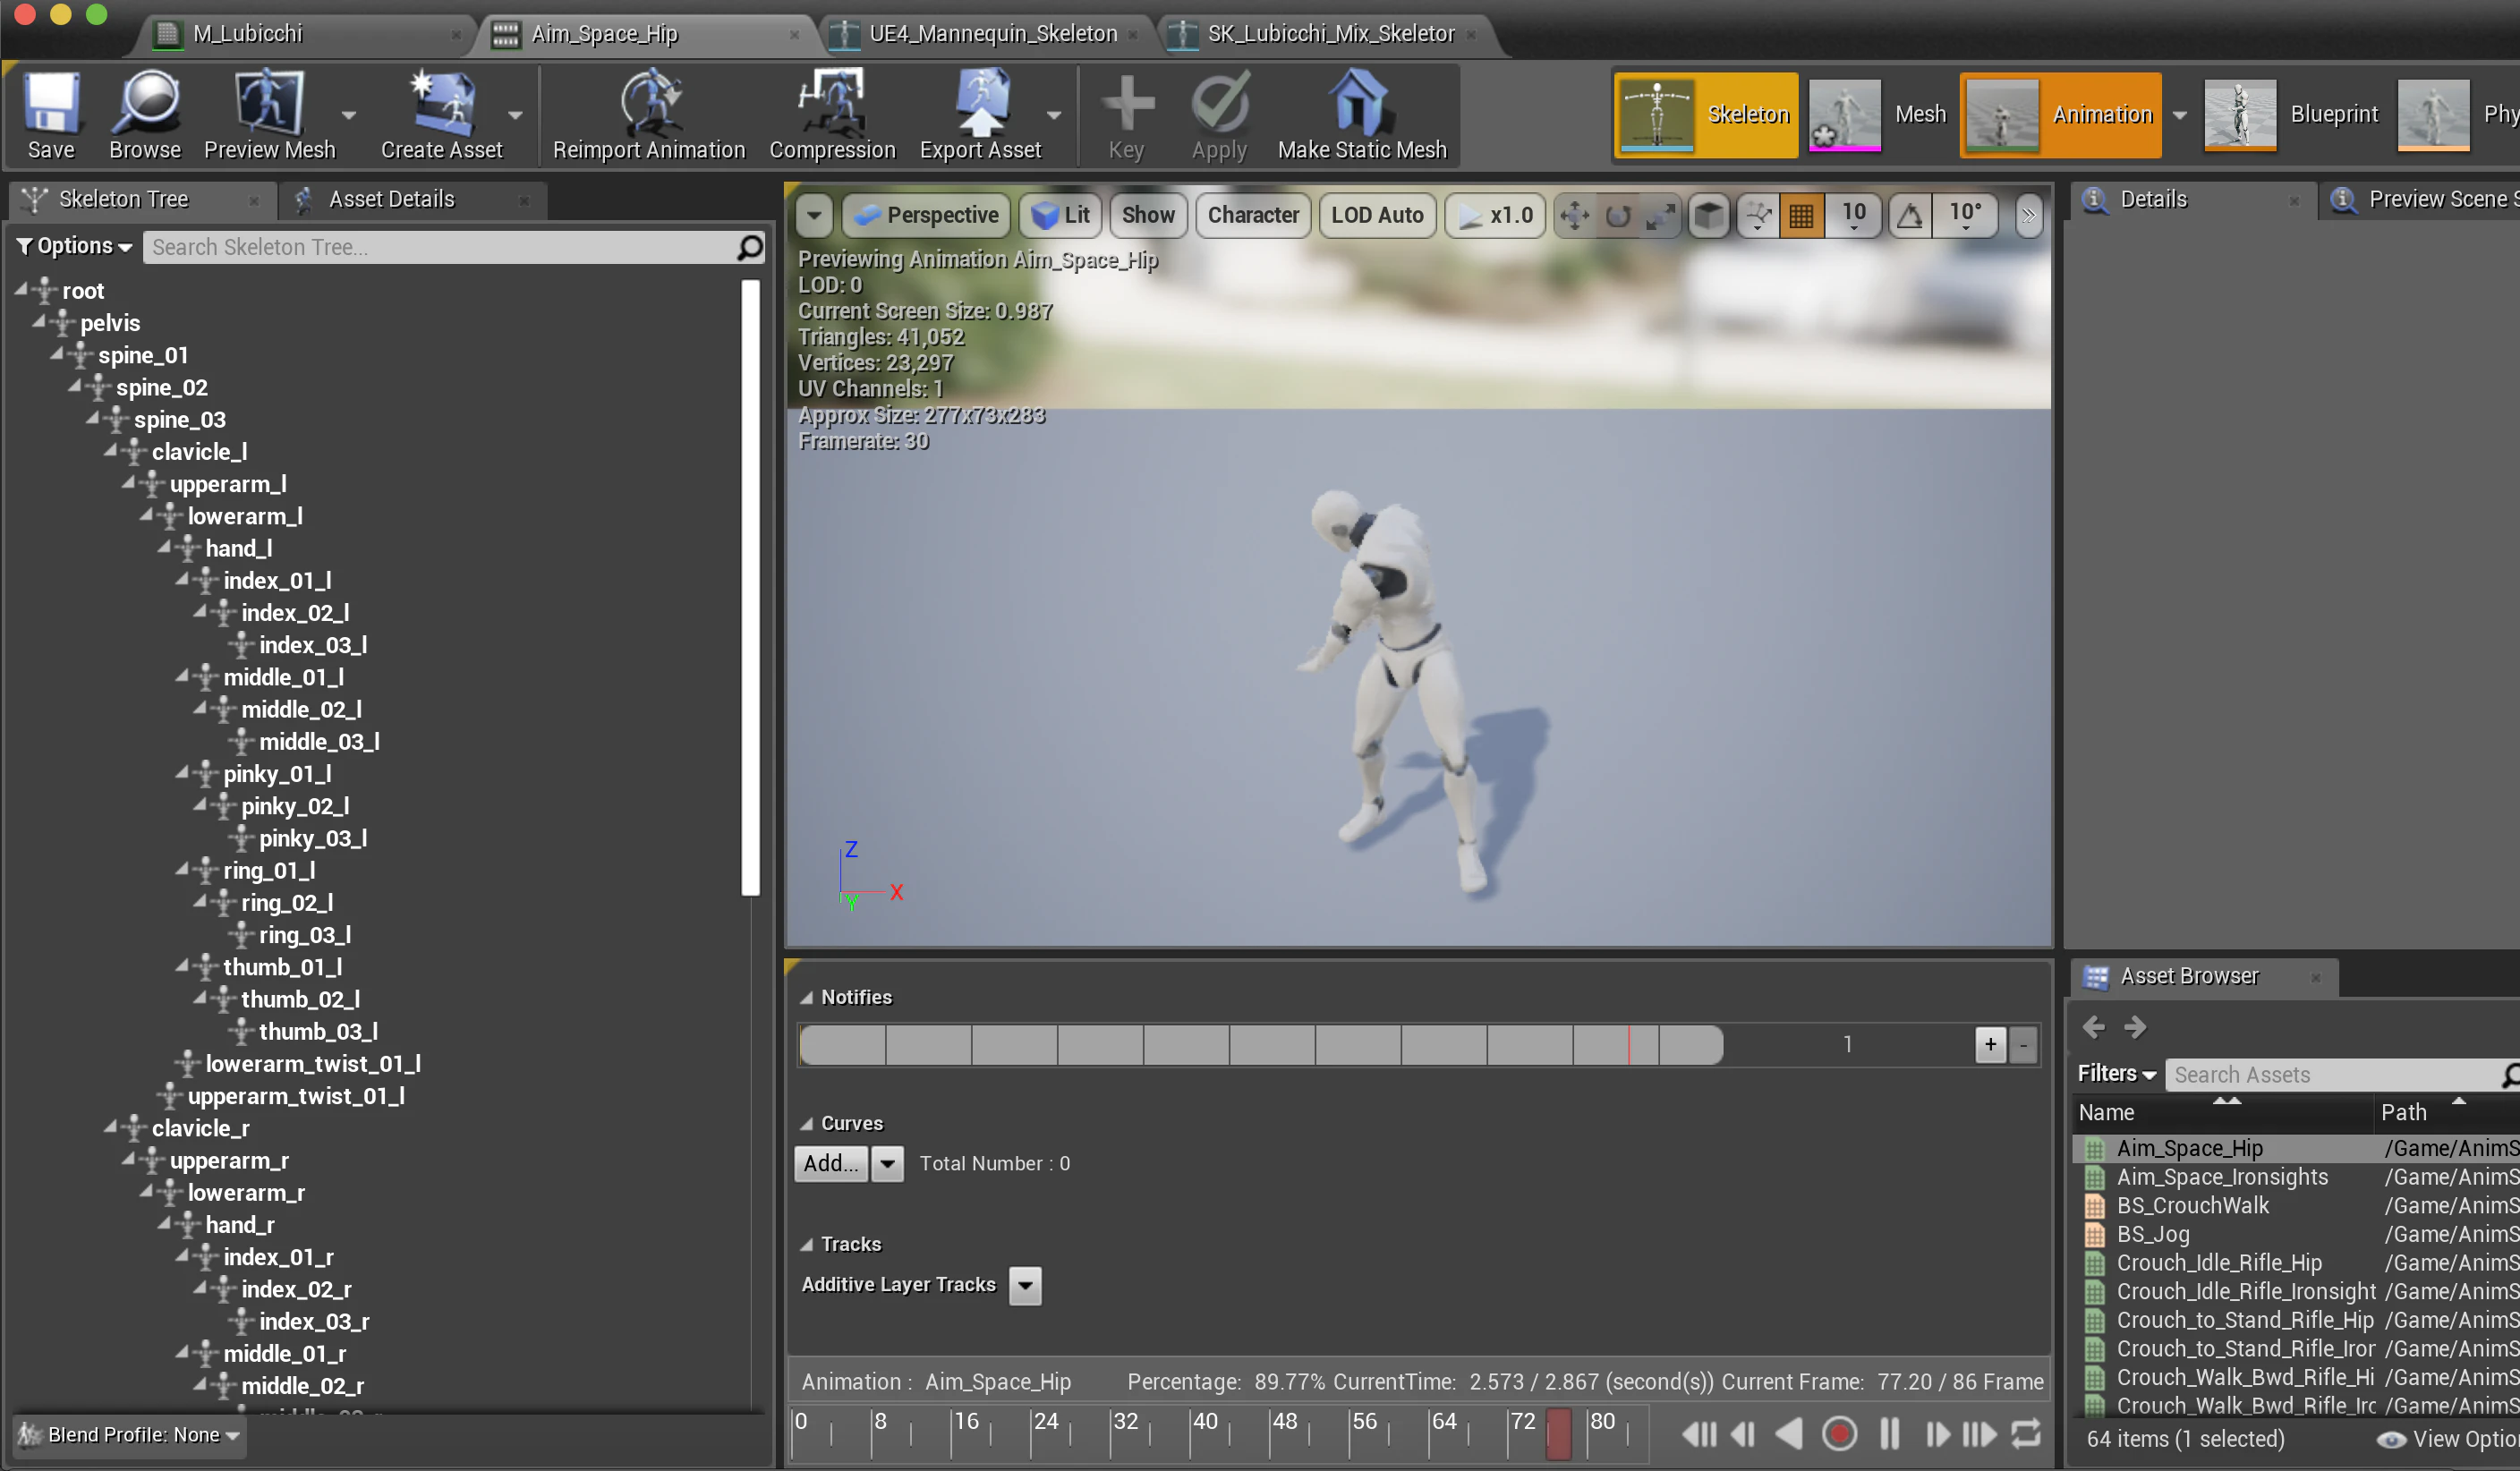Switch to M_Lubicchi tab
Screen dimensions: 2520x1471
(x=306, y=33)
